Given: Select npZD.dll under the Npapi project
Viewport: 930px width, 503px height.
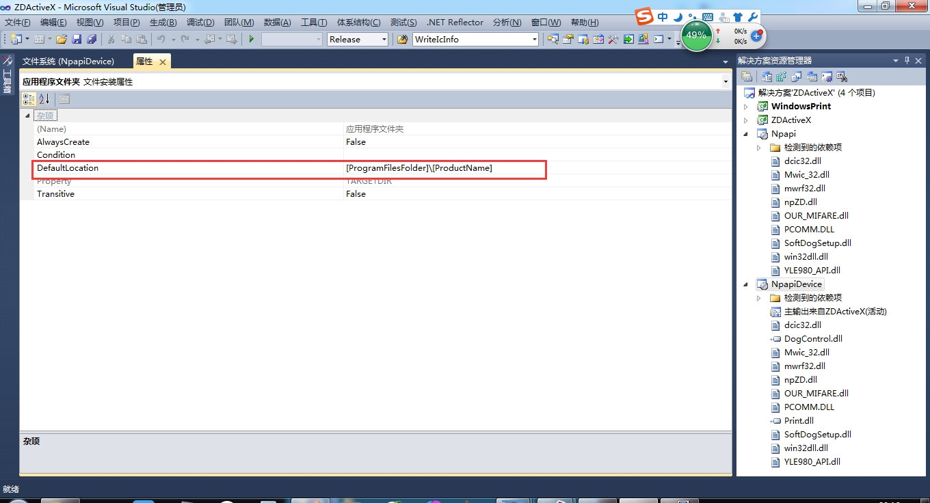Looking at the screenshot, I should click(x=801, y=202).
